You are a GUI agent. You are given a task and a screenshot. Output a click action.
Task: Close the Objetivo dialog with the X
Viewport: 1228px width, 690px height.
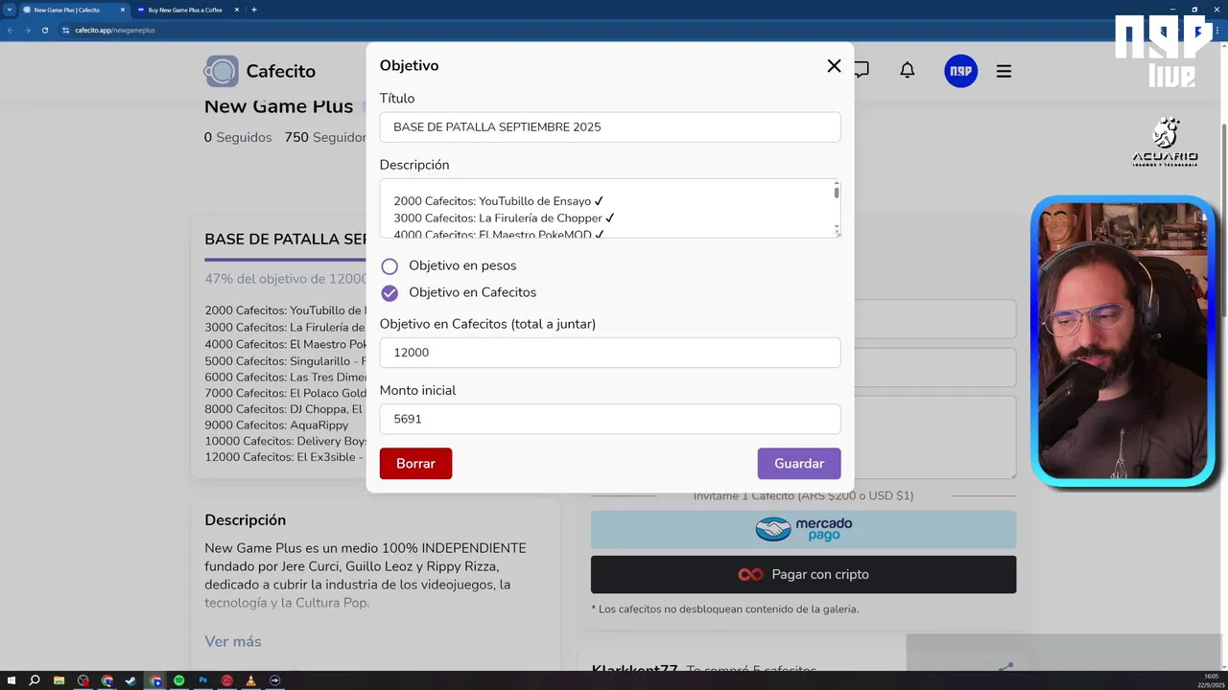834,66
